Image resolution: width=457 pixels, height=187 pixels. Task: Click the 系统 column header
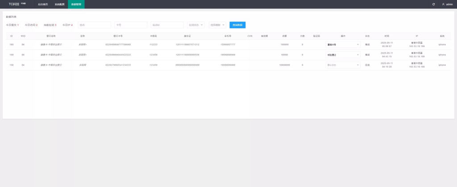point(442,36)
